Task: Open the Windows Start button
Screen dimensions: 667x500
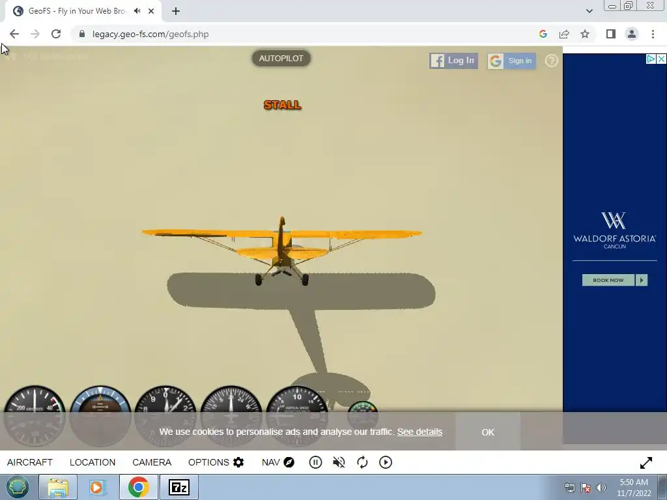Action: (17, 487)
